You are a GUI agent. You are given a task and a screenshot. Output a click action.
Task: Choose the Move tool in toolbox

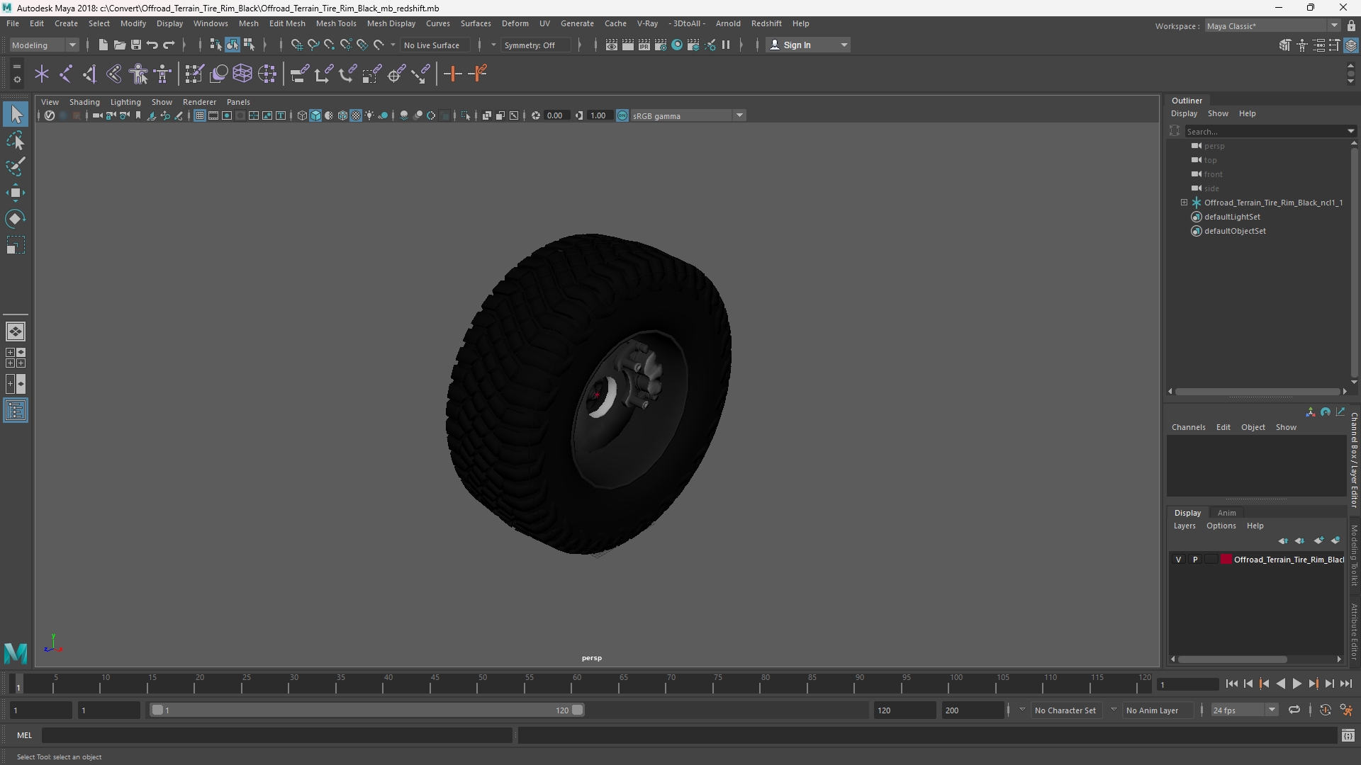pyautogui.click(x=16, y=193)
